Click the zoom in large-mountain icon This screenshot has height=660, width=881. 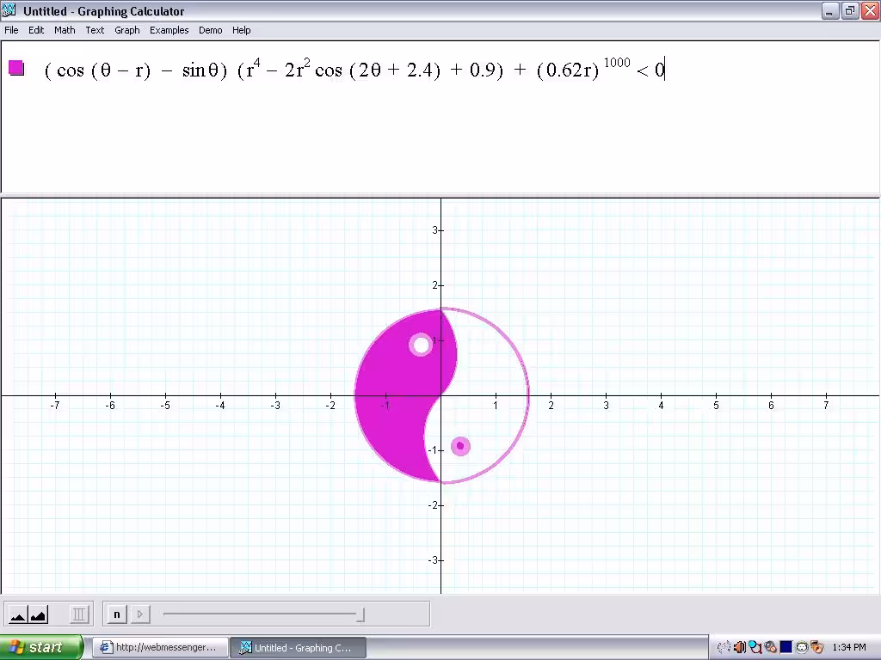38,614
